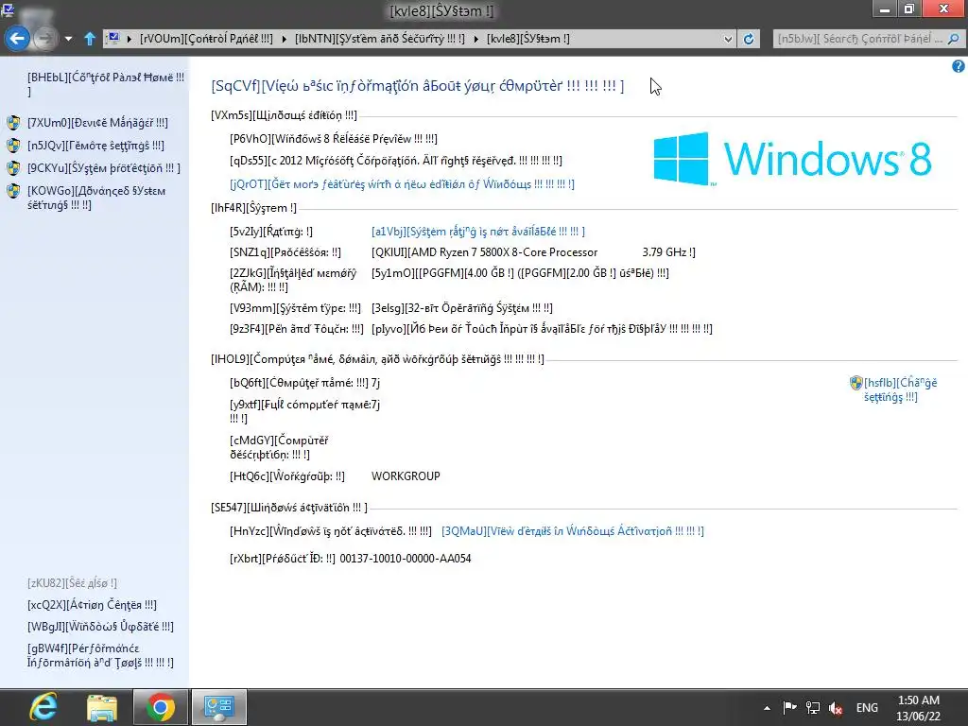Viewport: 968px width, 726px height.
Task: Open Action Center flag tray icon
Action: click(x=789, y=707)
